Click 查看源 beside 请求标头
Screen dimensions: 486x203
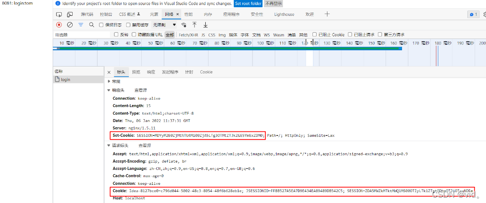[x=145, y=145]
